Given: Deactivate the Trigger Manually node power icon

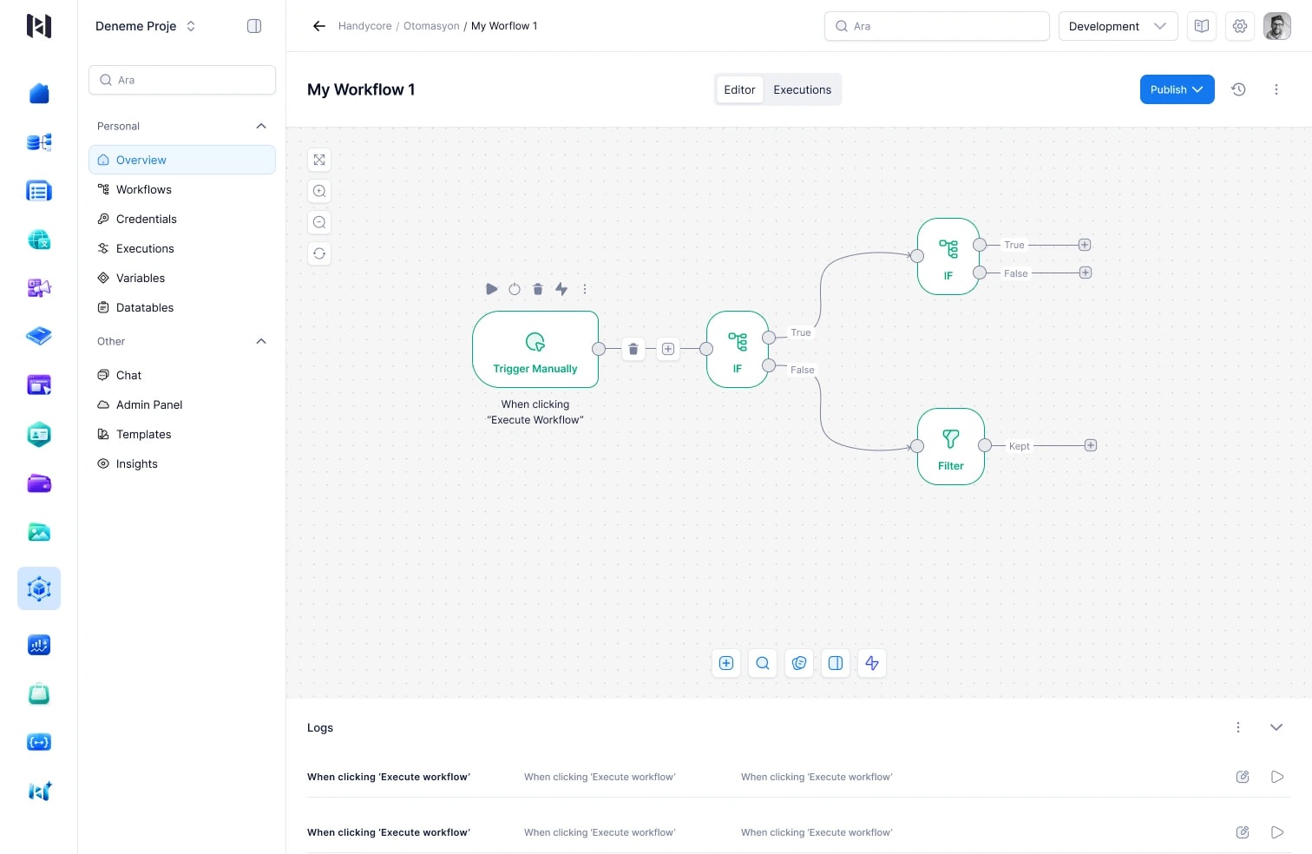Looking at the screenshot, I should pyautogui.click(x=515, y=289).
